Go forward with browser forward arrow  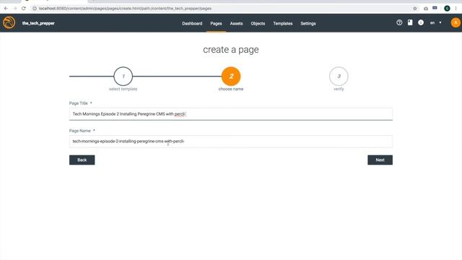coord(14,8)
